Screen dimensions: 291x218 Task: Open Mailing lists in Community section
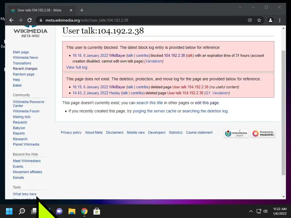(x=22, y=117)
